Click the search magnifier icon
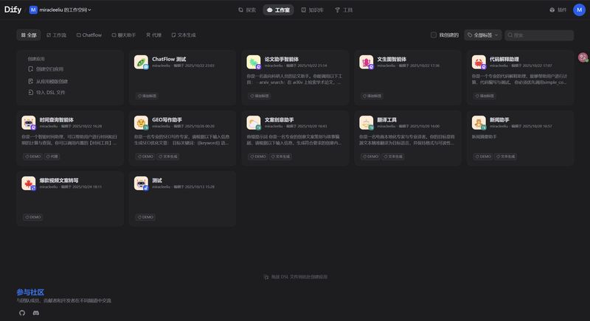590x321 pixels. tap(510, 35)
